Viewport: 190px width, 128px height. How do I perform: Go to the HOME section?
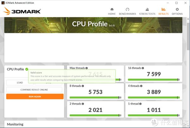[x=112, y=11]
